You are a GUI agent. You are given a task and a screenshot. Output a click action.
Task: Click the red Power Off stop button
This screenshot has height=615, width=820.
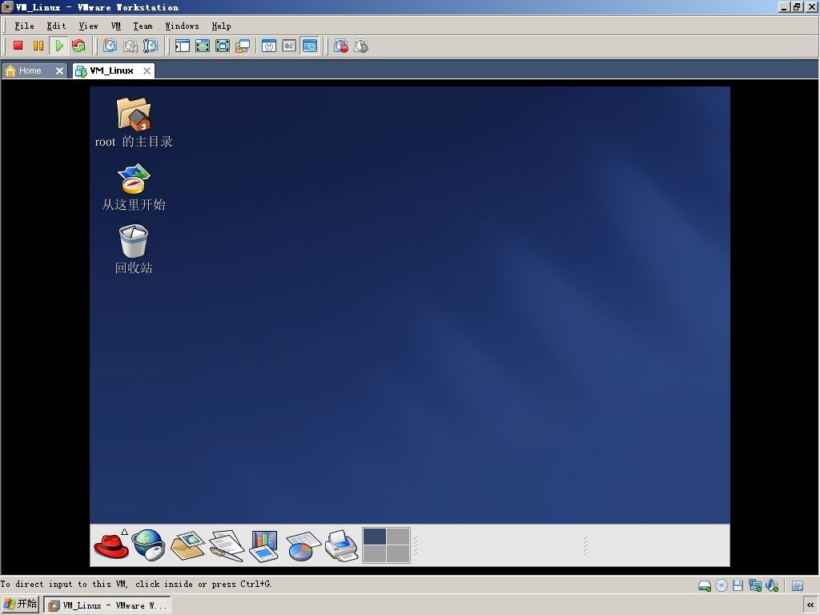(18, 46)
